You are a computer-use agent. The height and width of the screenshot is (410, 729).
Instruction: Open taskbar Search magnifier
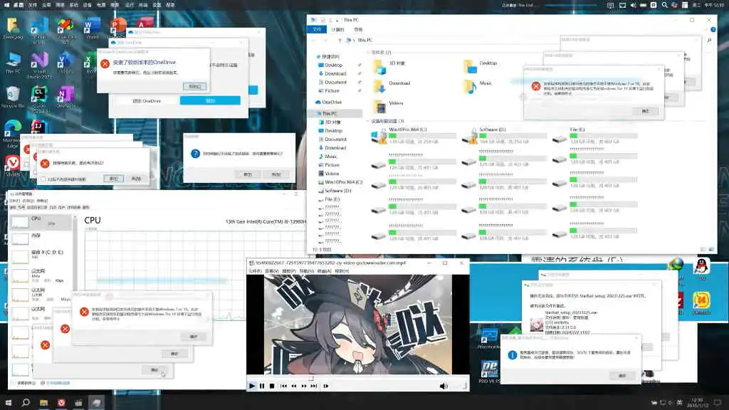coord(26,402)
